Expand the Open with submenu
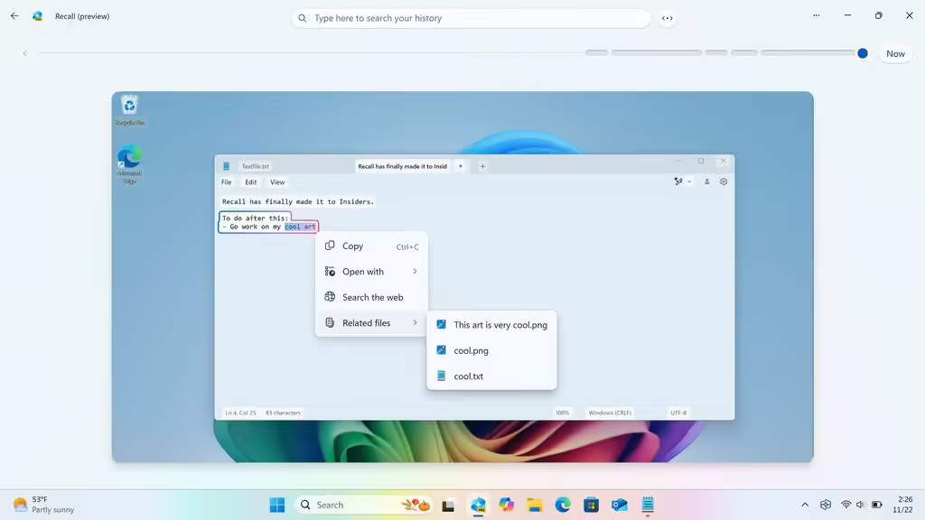 click(x=371, y=272)
